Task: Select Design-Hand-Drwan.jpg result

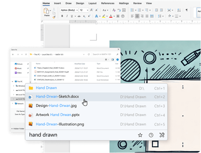Action: click(x=96, y=106)
